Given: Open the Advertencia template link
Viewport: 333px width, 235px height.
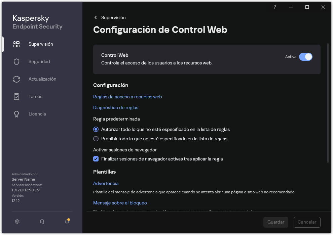Looking at the screenshot, I should 106,183.
